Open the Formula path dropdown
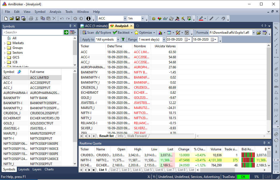This screenshot has height=180, width=280. pos(254,33)
